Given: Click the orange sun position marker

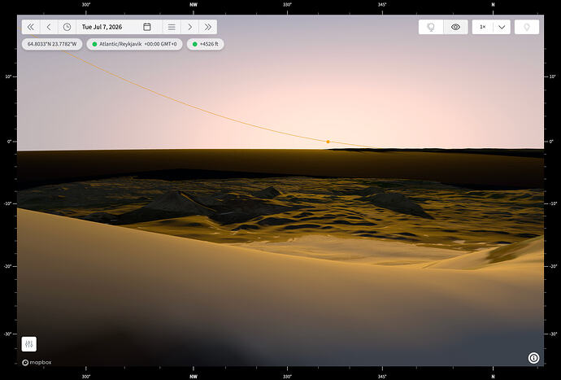Looking at the screenshot, I should click(x=328, y=142).
